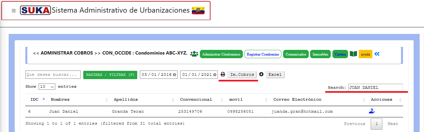Viewport: 424px width, 132px height.
Task: Click the blue double-chevron back icon
Action: [x=377, y=54]
